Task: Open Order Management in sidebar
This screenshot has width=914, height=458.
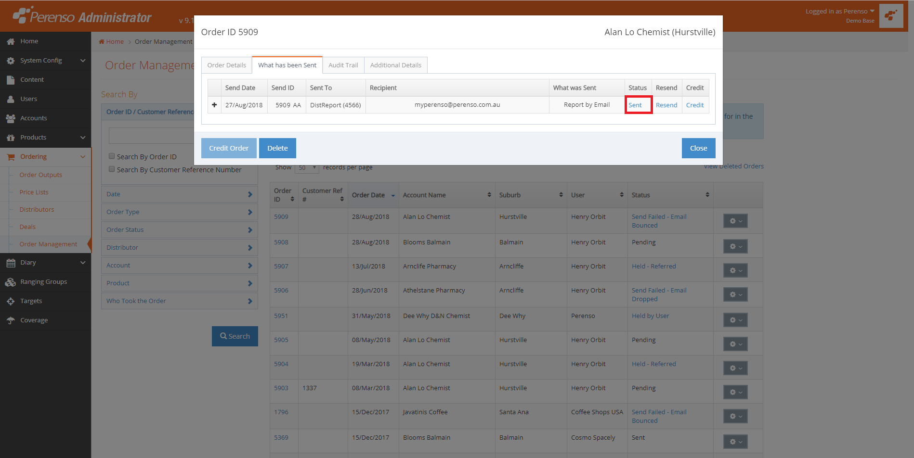Action: pos(48,244)
